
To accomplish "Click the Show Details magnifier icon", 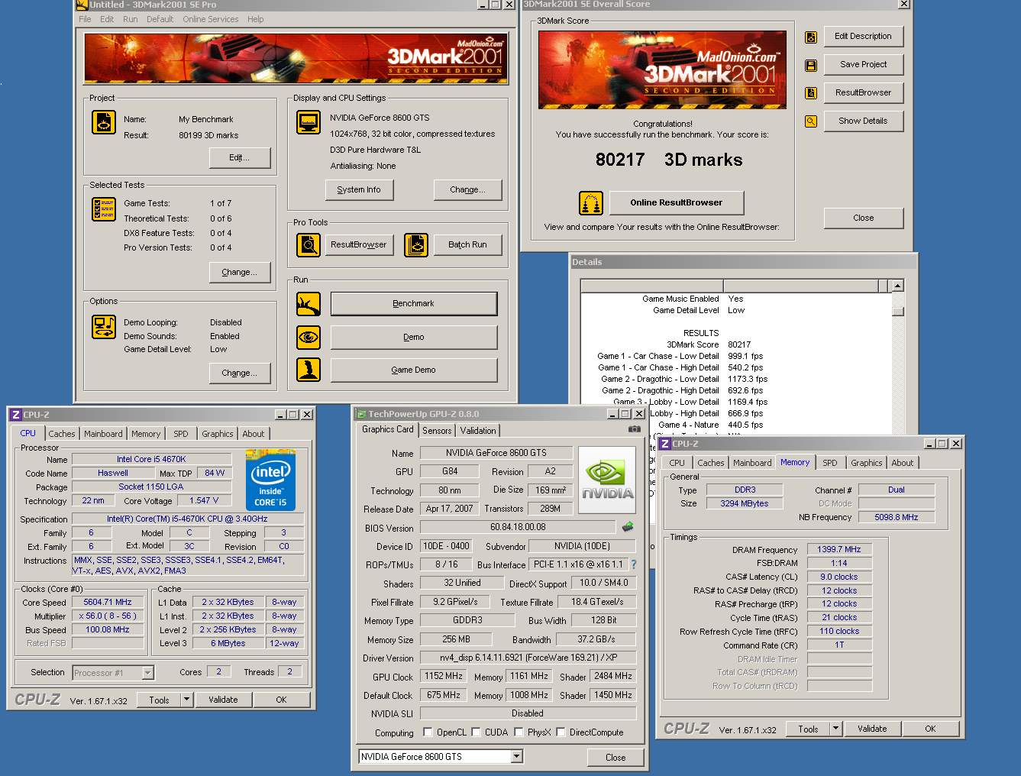I will pyautogui.click(x=811, y=121).
